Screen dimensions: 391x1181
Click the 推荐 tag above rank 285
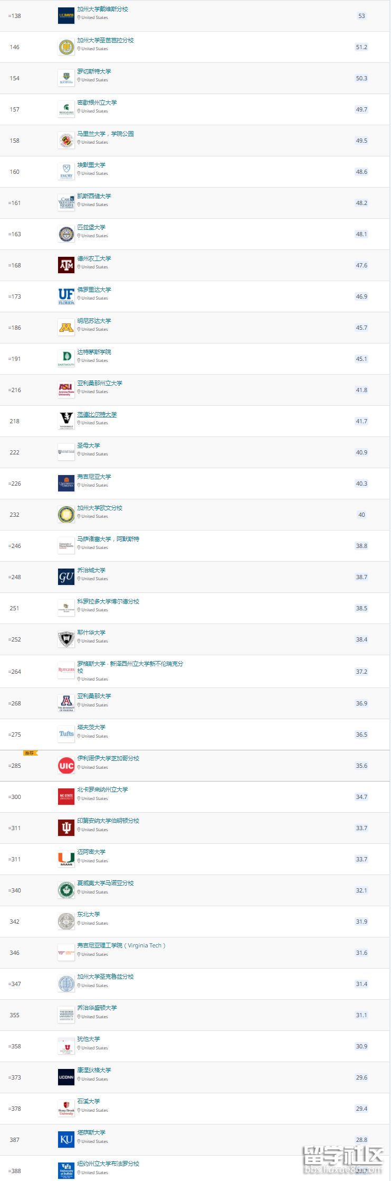point(30,753)
